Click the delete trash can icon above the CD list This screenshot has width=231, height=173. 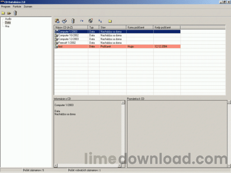click(x=73, y=21)
